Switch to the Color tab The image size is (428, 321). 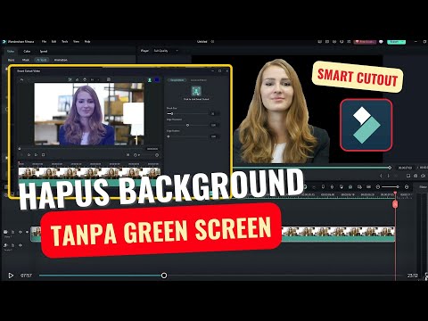(27, 51)
